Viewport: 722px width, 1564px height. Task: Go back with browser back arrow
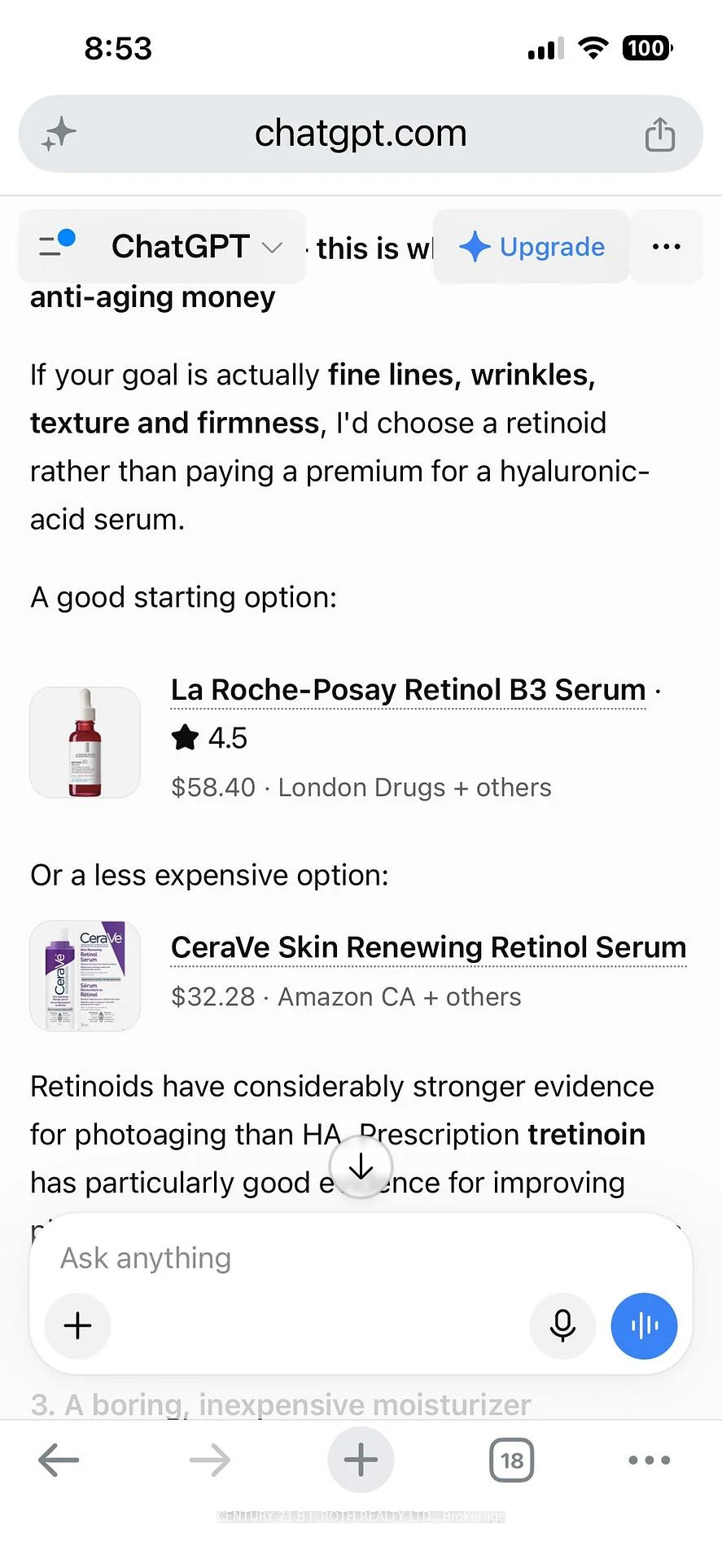coord(59,1461)
